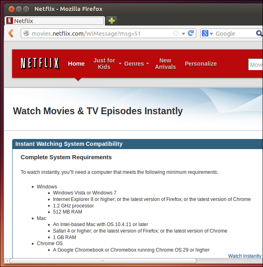Click the Internet Explorer 8 or higher line
This screenshot has height=267, width=263.
152,199
